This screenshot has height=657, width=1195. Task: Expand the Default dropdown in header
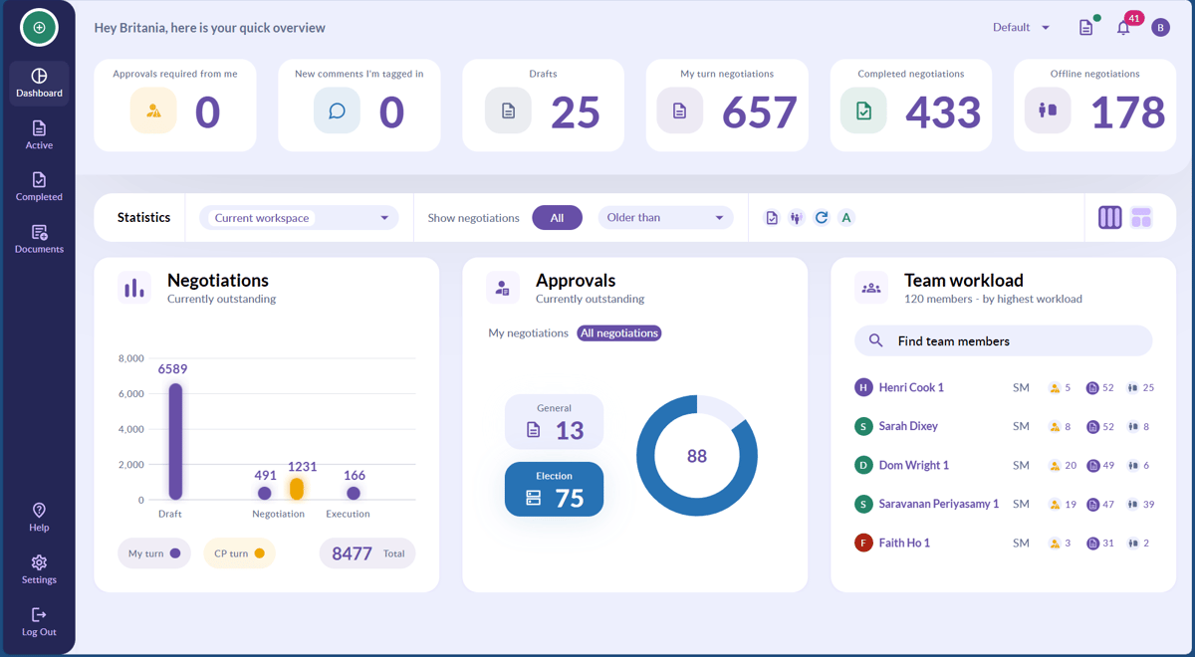[x=1022, y=28]
